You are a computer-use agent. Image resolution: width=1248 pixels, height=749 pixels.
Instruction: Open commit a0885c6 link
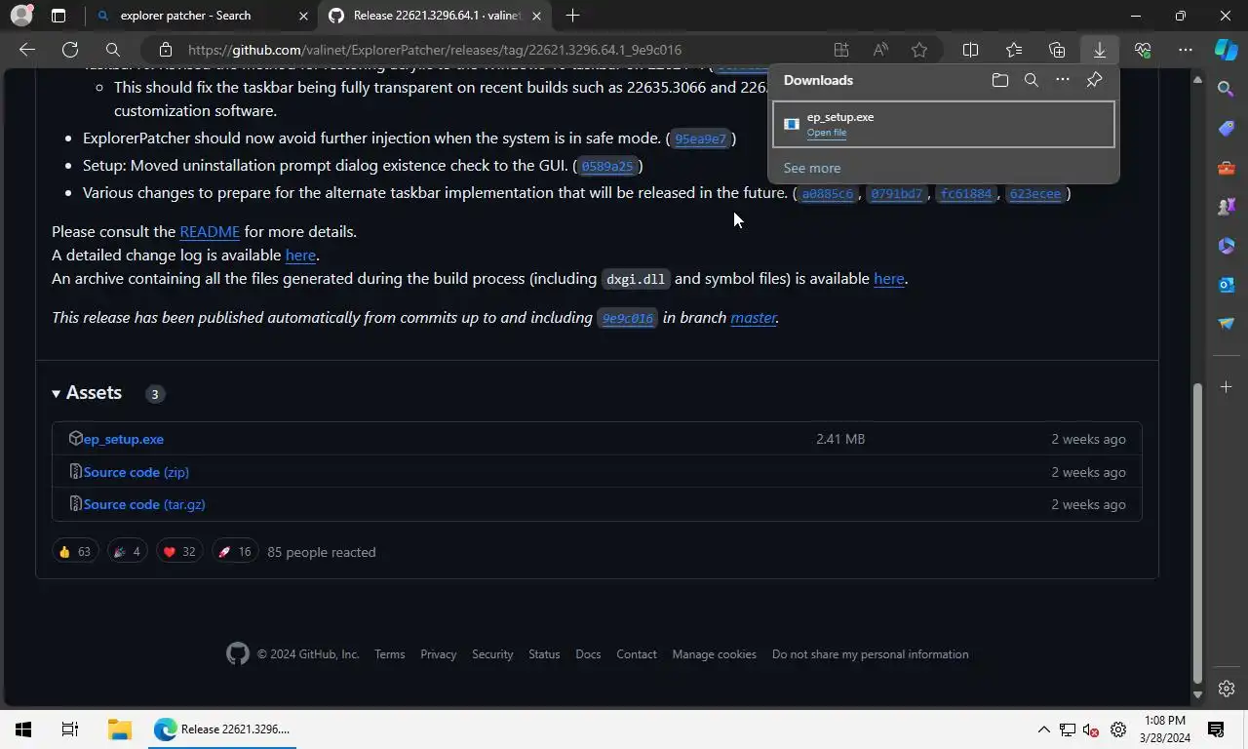[x=827, y=193]
